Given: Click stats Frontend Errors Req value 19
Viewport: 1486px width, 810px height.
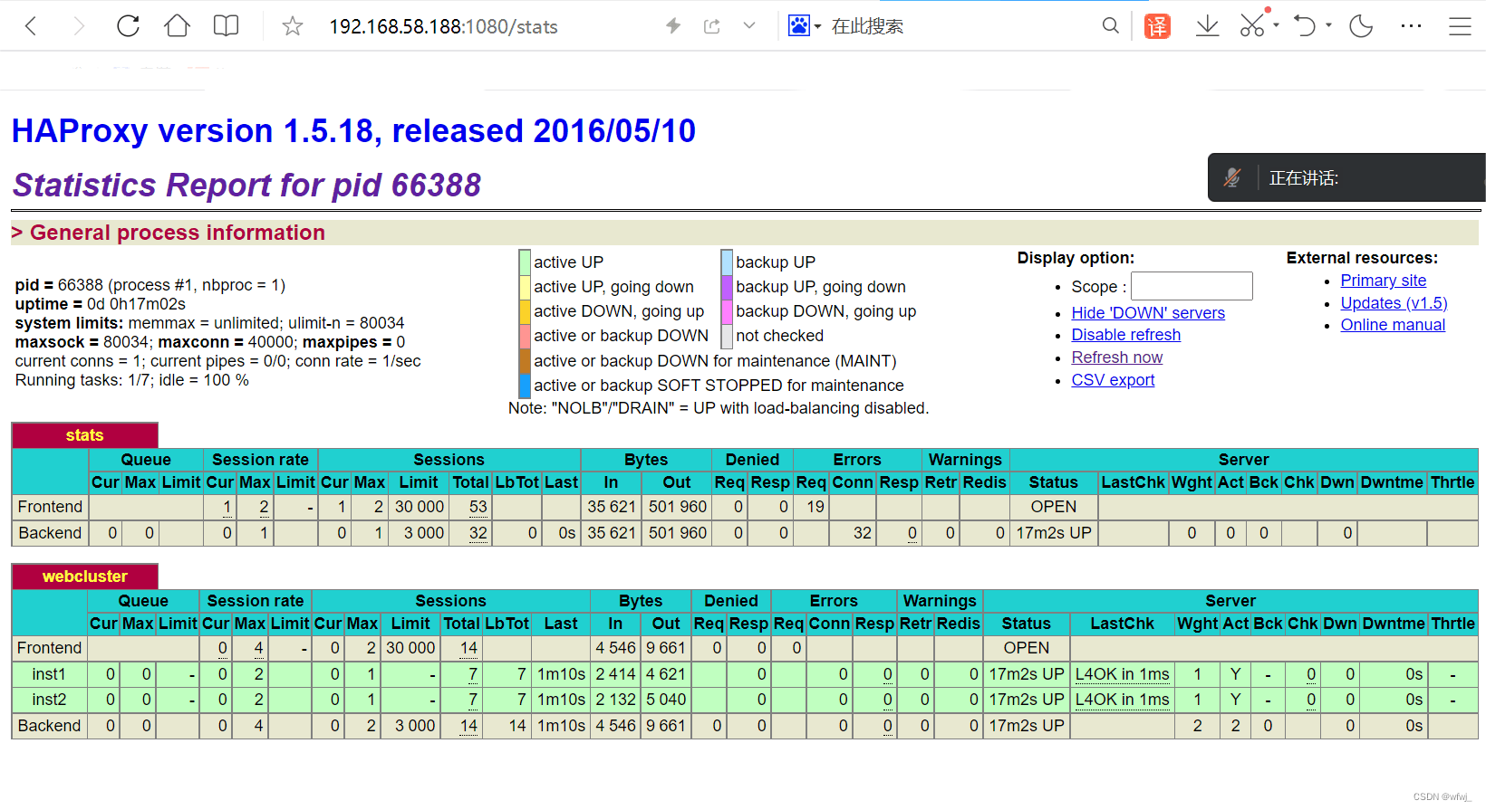Looking at the screenshot, I should (815, 507).
